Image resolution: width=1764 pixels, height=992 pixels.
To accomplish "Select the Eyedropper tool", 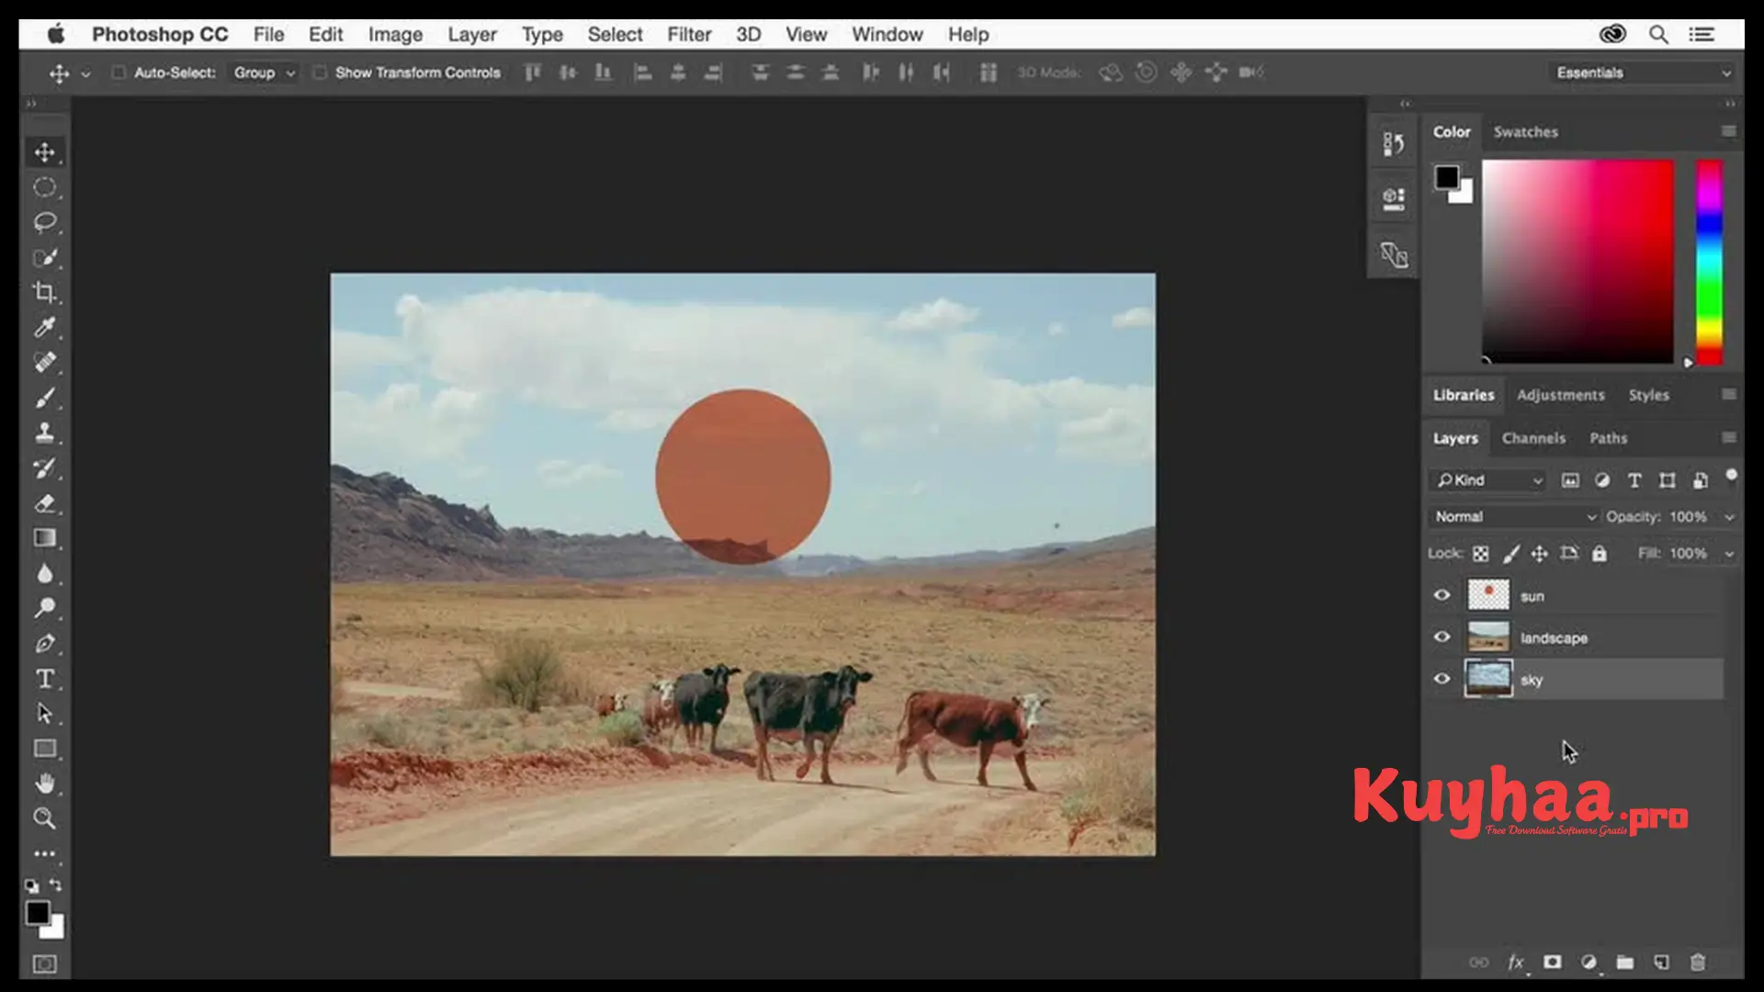I will click(x=44, y=328).
